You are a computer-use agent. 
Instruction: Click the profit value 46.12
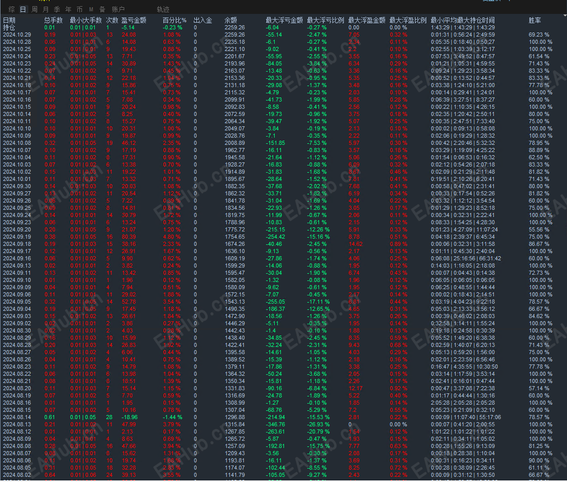[129, 143]
